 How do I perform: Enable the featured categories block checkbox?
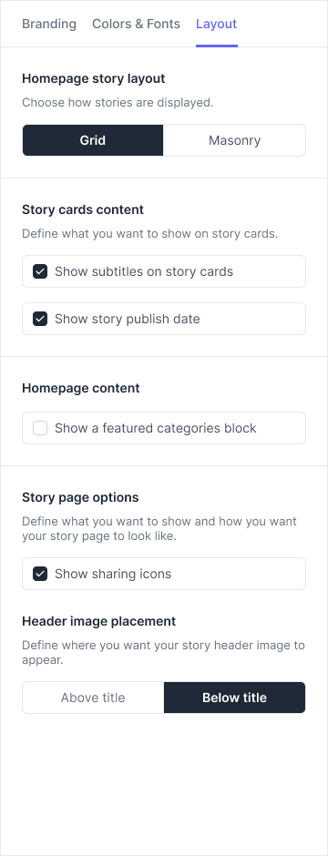pos(40,428)
